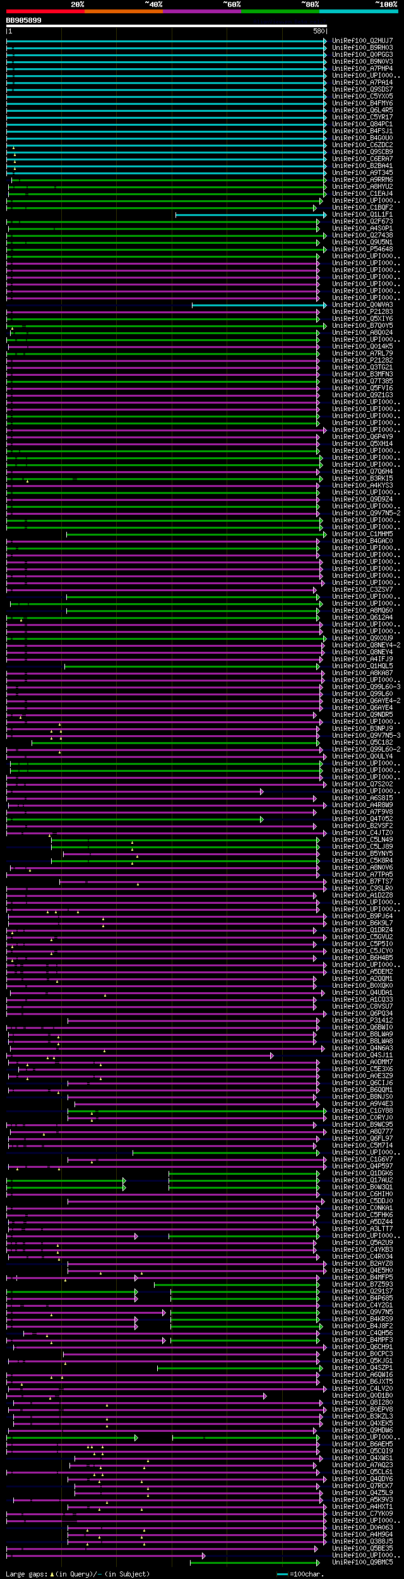Select the UniRef100_Q3TG21 label

click(362, 368)
